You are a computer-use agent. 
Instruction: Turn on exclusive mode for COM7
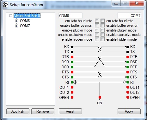tap(102, 35)
